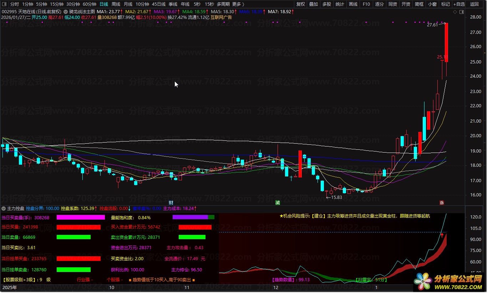
Task: Click the 减 marker icon on the chart
Action: point(278,202)
